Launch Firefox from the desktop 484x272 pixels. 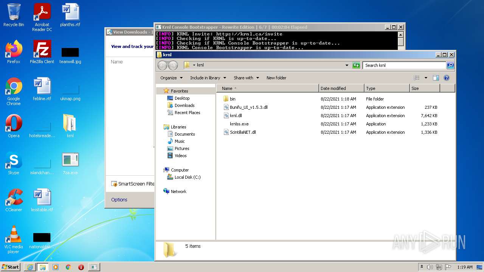coord(14,52)
